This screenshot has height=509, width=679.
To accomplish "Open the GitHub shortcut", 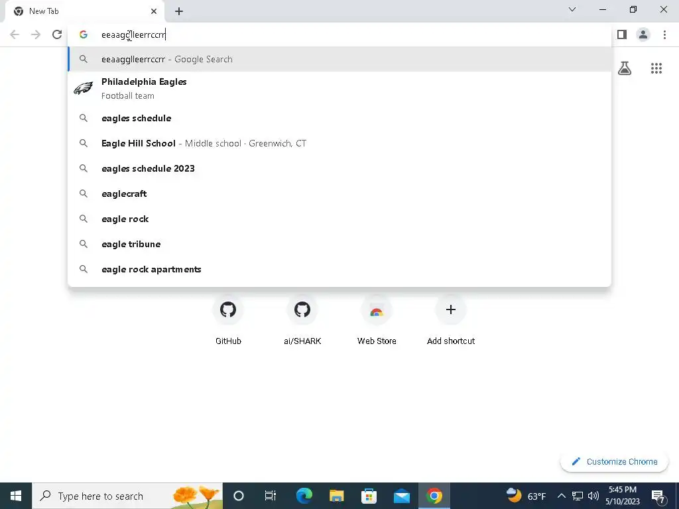I will [x=228, y=320].
